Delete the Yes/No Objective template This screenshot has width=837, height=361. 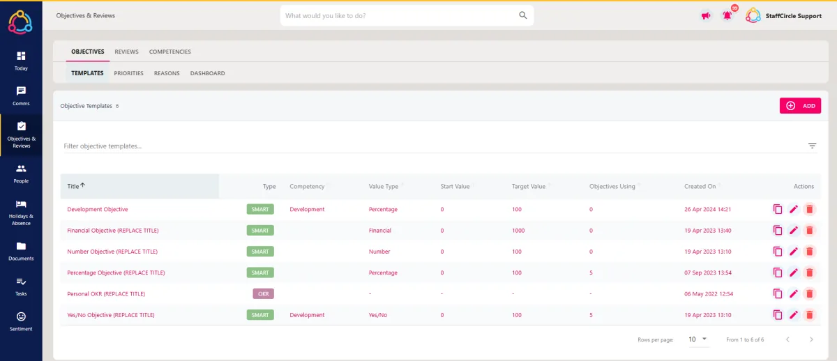pos(809,315)
